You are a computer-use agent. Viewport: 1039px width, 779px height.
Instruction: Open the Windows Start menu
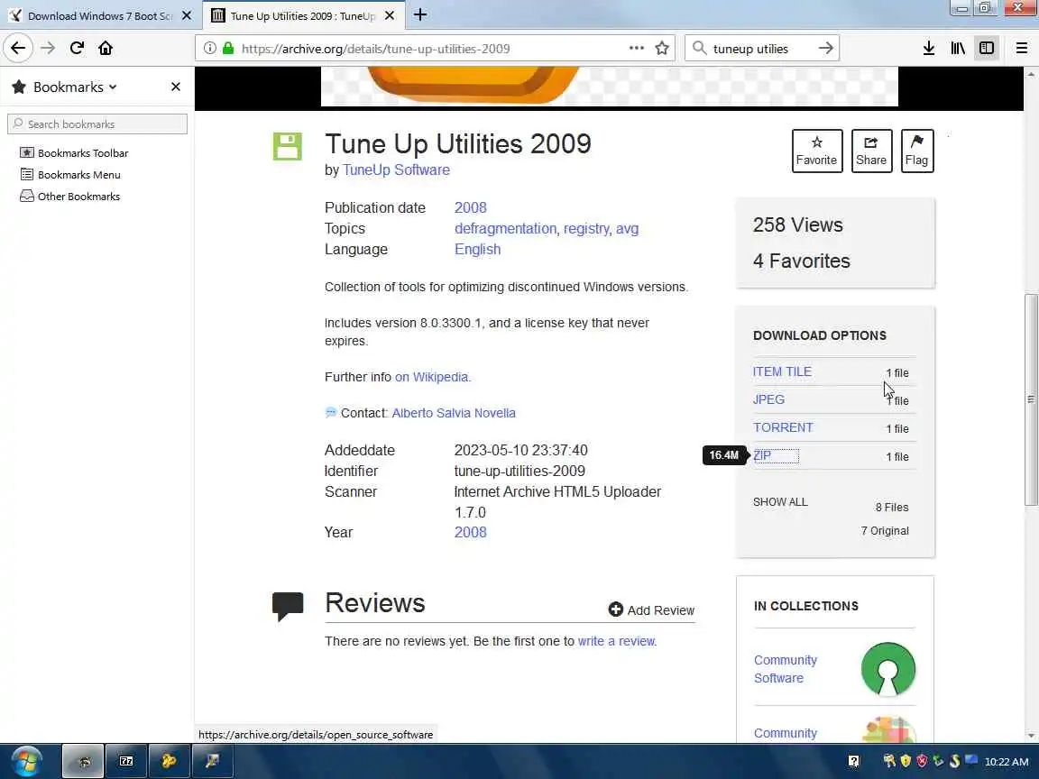pyautogui.click(x=26, y=761)
